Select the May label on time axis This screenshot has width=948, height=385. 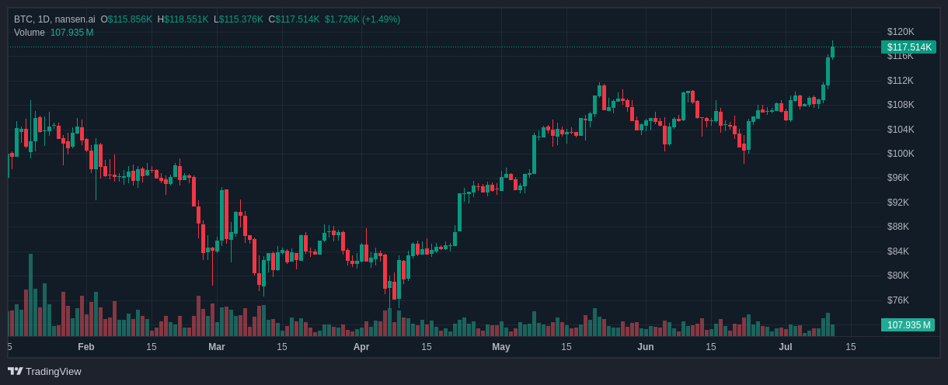501,347
